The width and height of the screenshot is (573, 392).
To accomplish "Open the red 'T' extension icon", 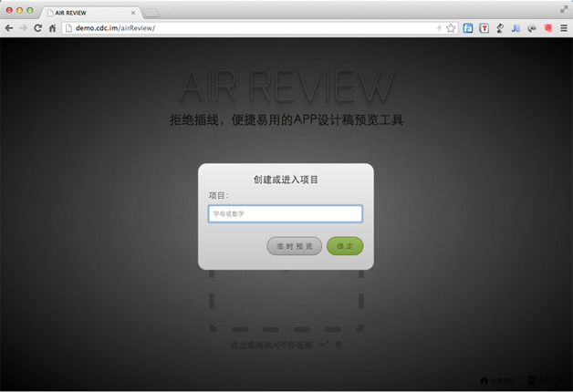I will (484, 28).
